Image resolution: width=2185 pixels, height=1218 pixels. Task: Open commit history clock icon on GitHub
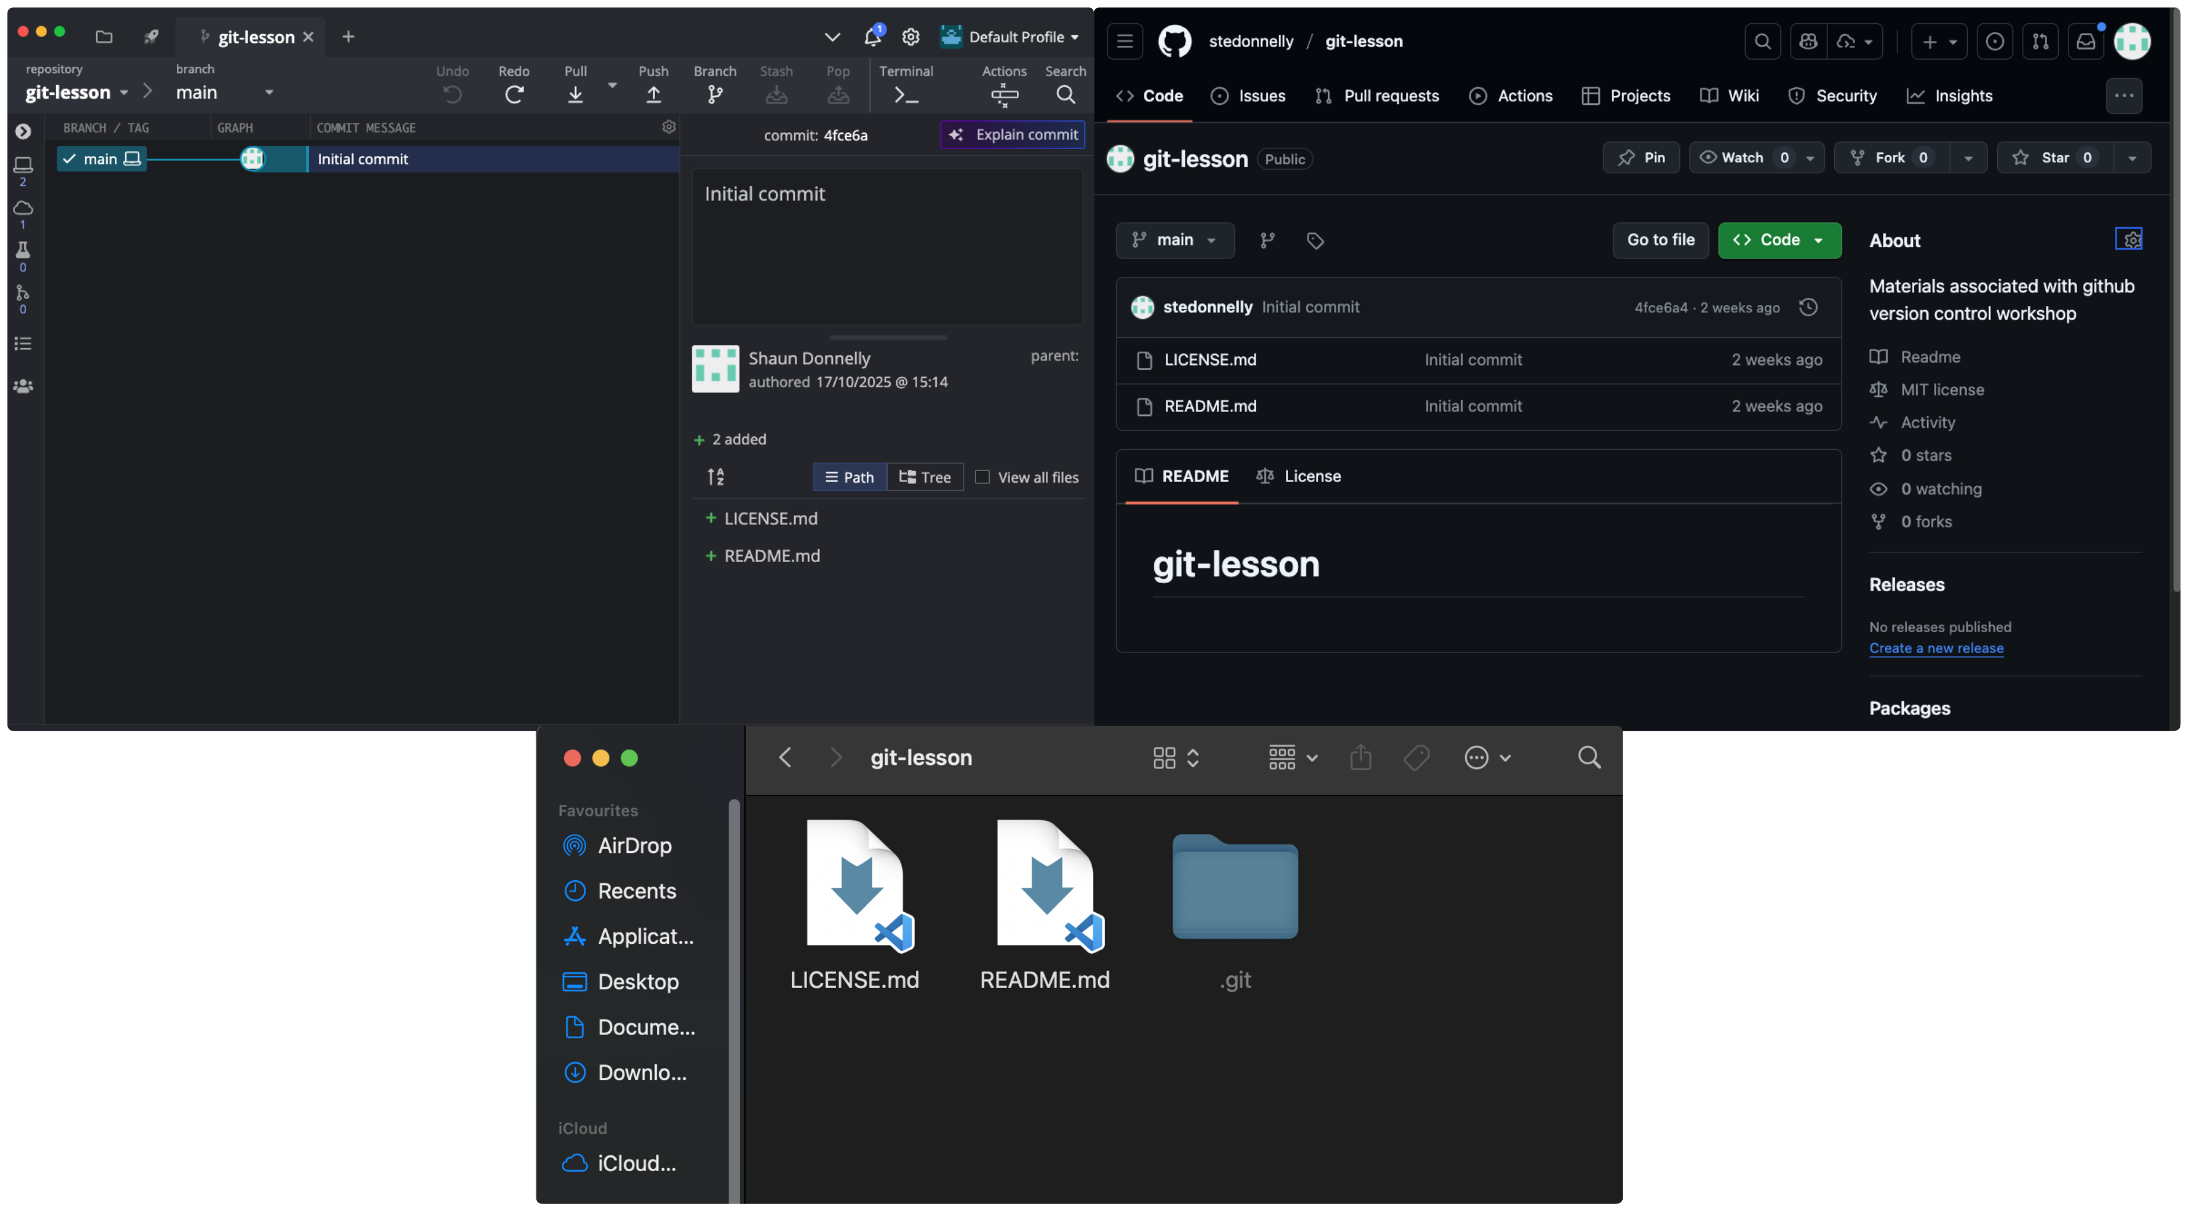[1808, 307]
